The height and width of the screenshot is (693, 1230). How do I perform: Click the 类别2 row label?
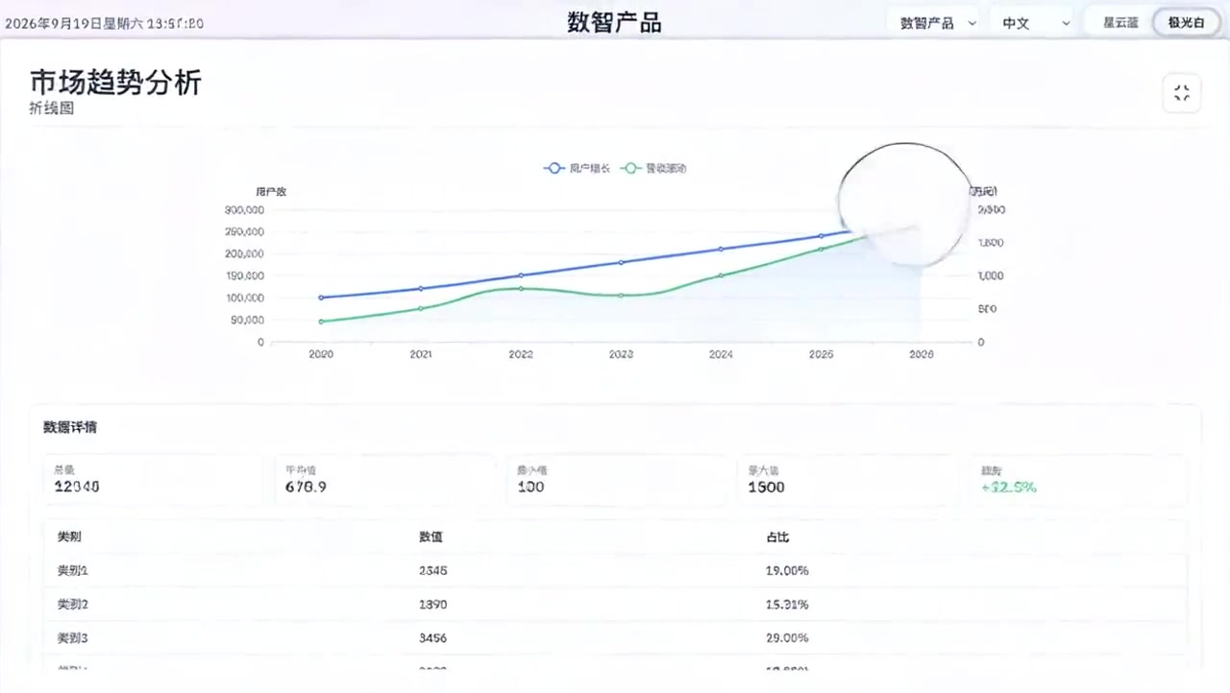73,605
